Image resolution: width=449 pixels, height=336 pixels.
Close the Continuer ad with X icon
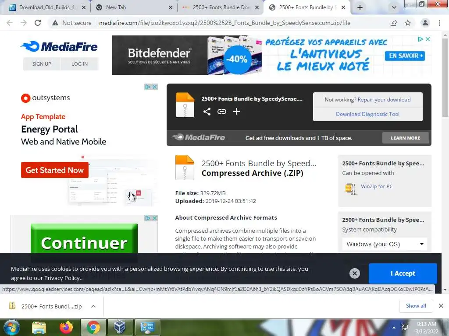pos(155,218)
